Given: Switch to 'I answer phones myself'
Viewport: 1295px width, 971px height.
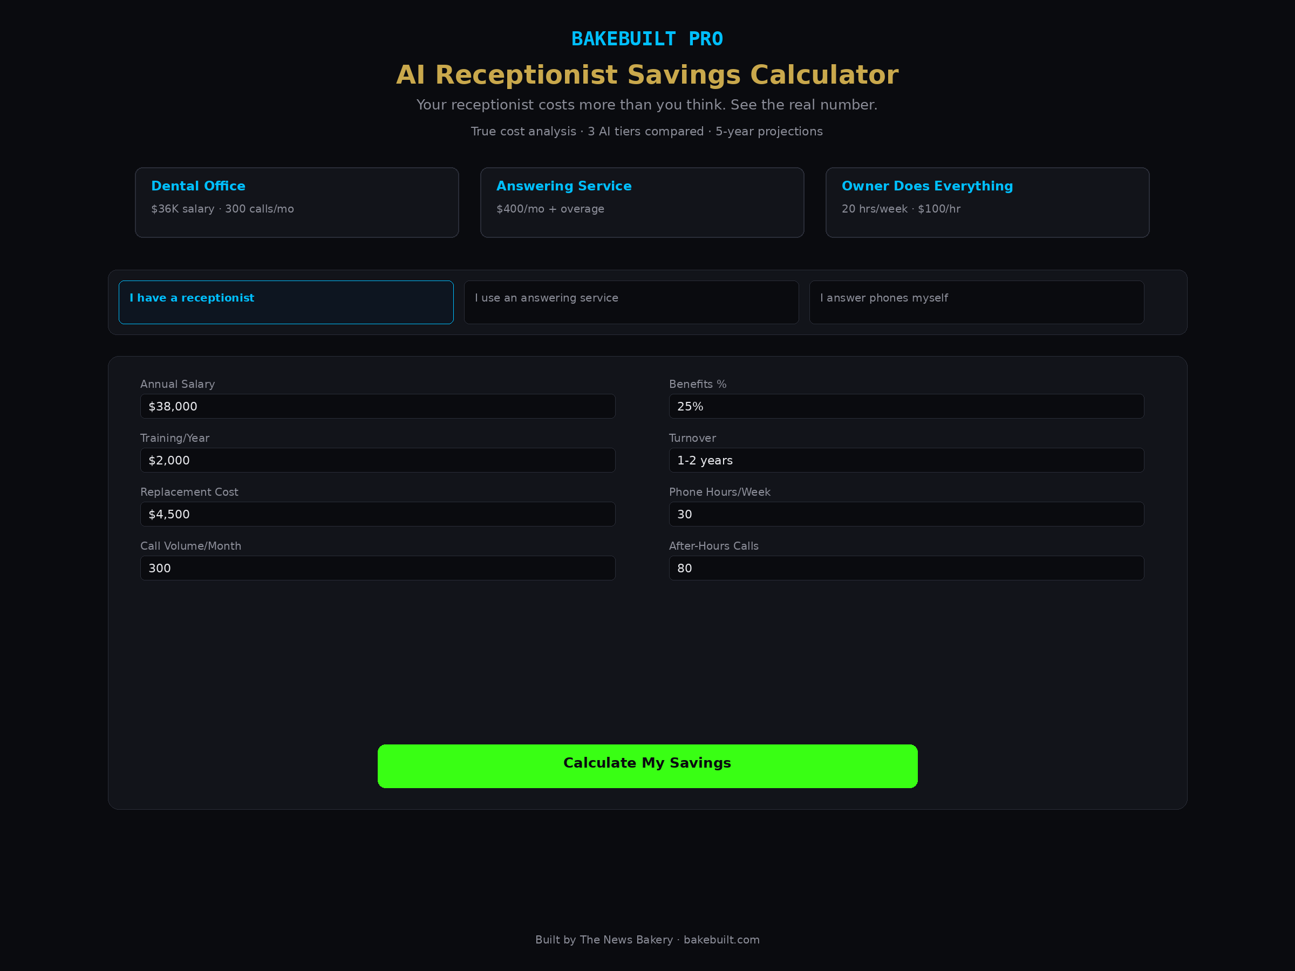Looking at the screenshot, I should (977, 303).
